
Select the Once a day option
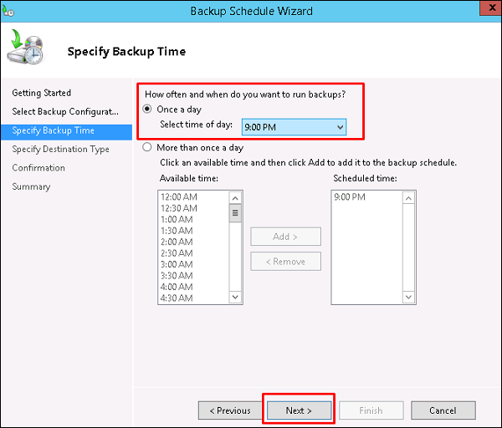coord(150,110)
